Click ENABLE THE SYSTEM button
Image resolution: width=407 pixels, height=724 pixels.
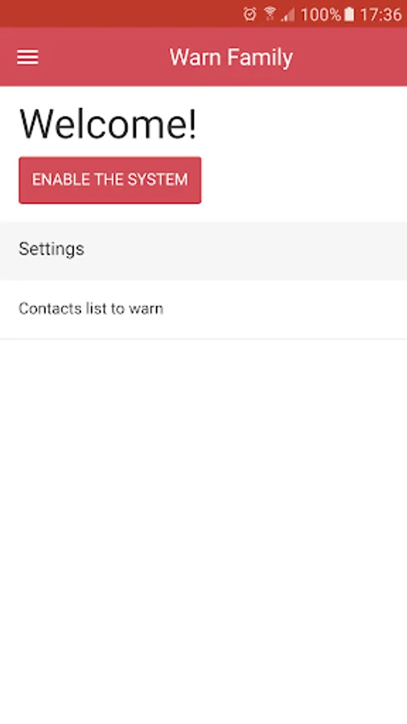110,180
